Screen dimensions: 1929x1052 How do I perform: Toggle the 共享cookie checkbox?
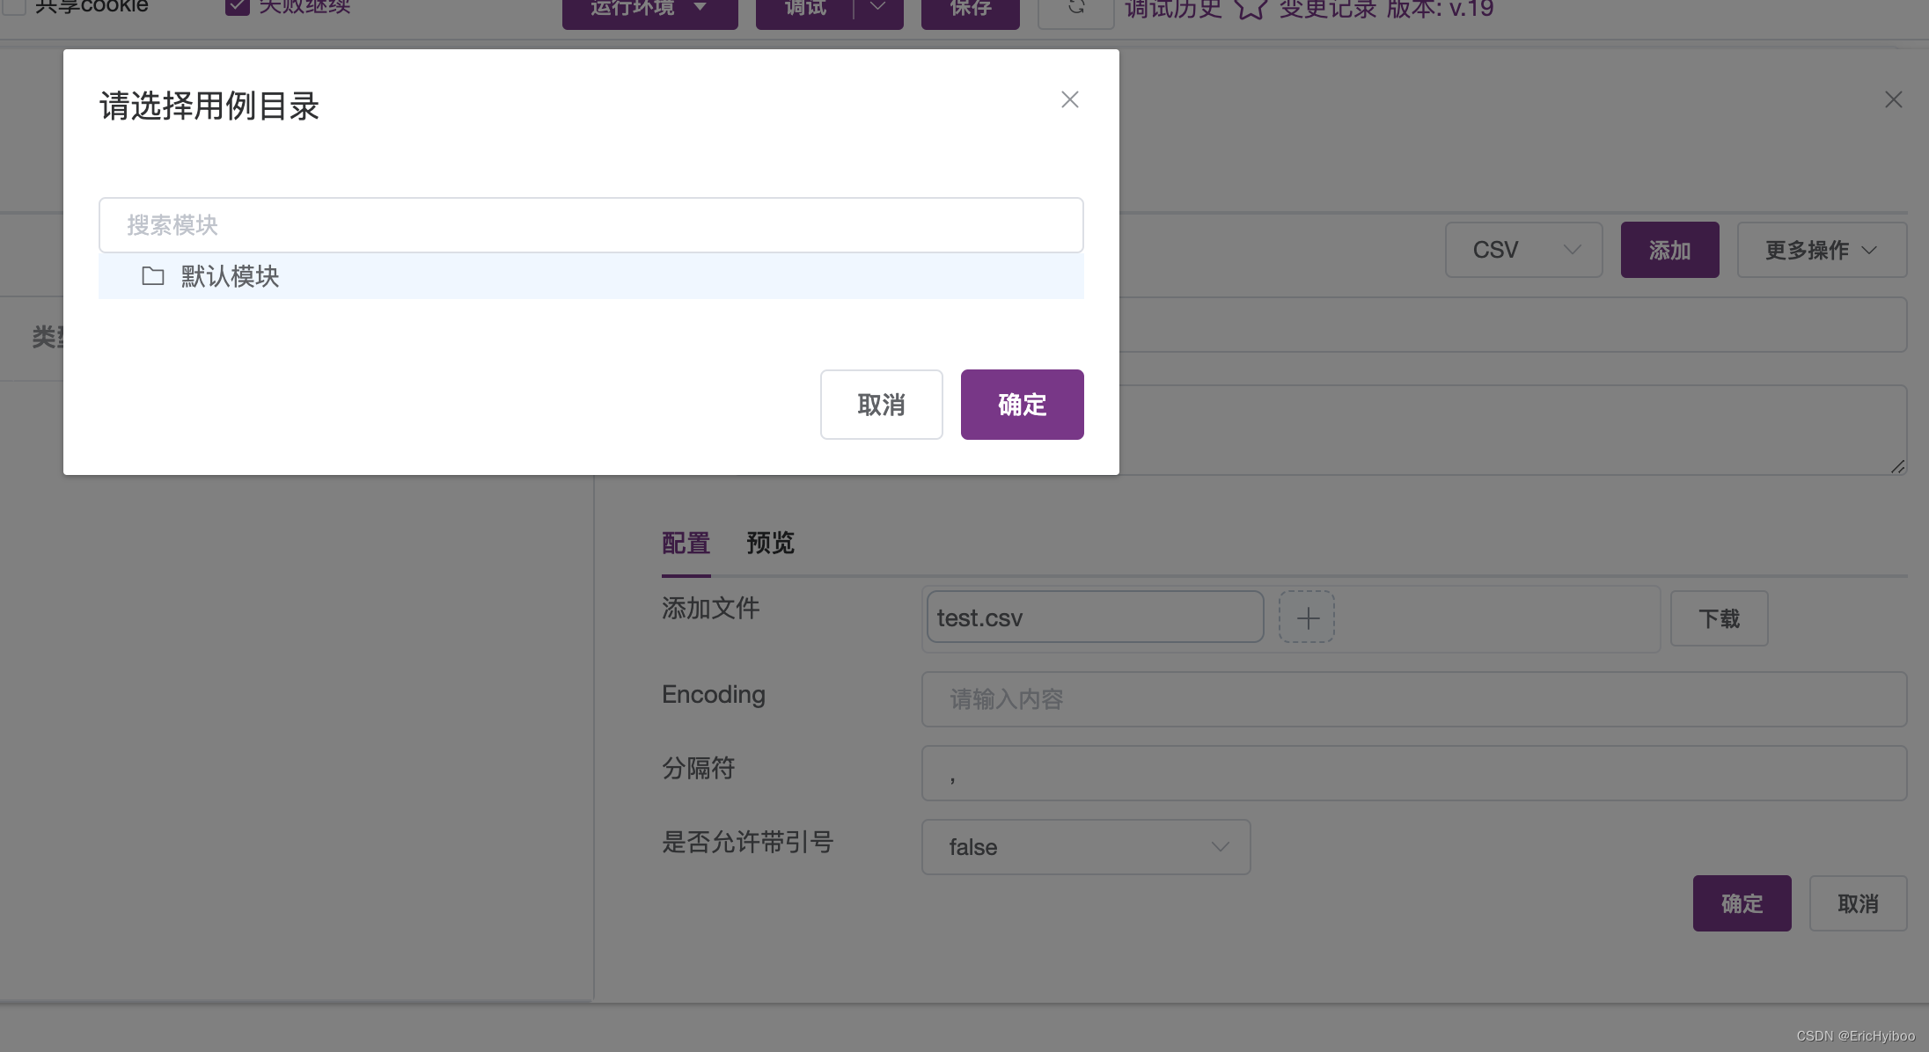[x=14, y=7]
